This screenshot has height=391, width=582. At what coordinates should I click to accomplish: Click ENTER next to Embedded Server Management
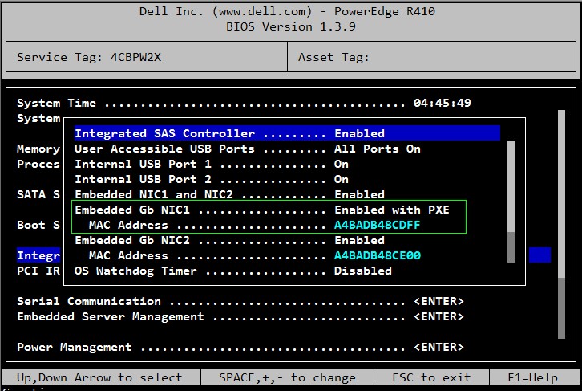pyautogui.click(x=439, y=316)
